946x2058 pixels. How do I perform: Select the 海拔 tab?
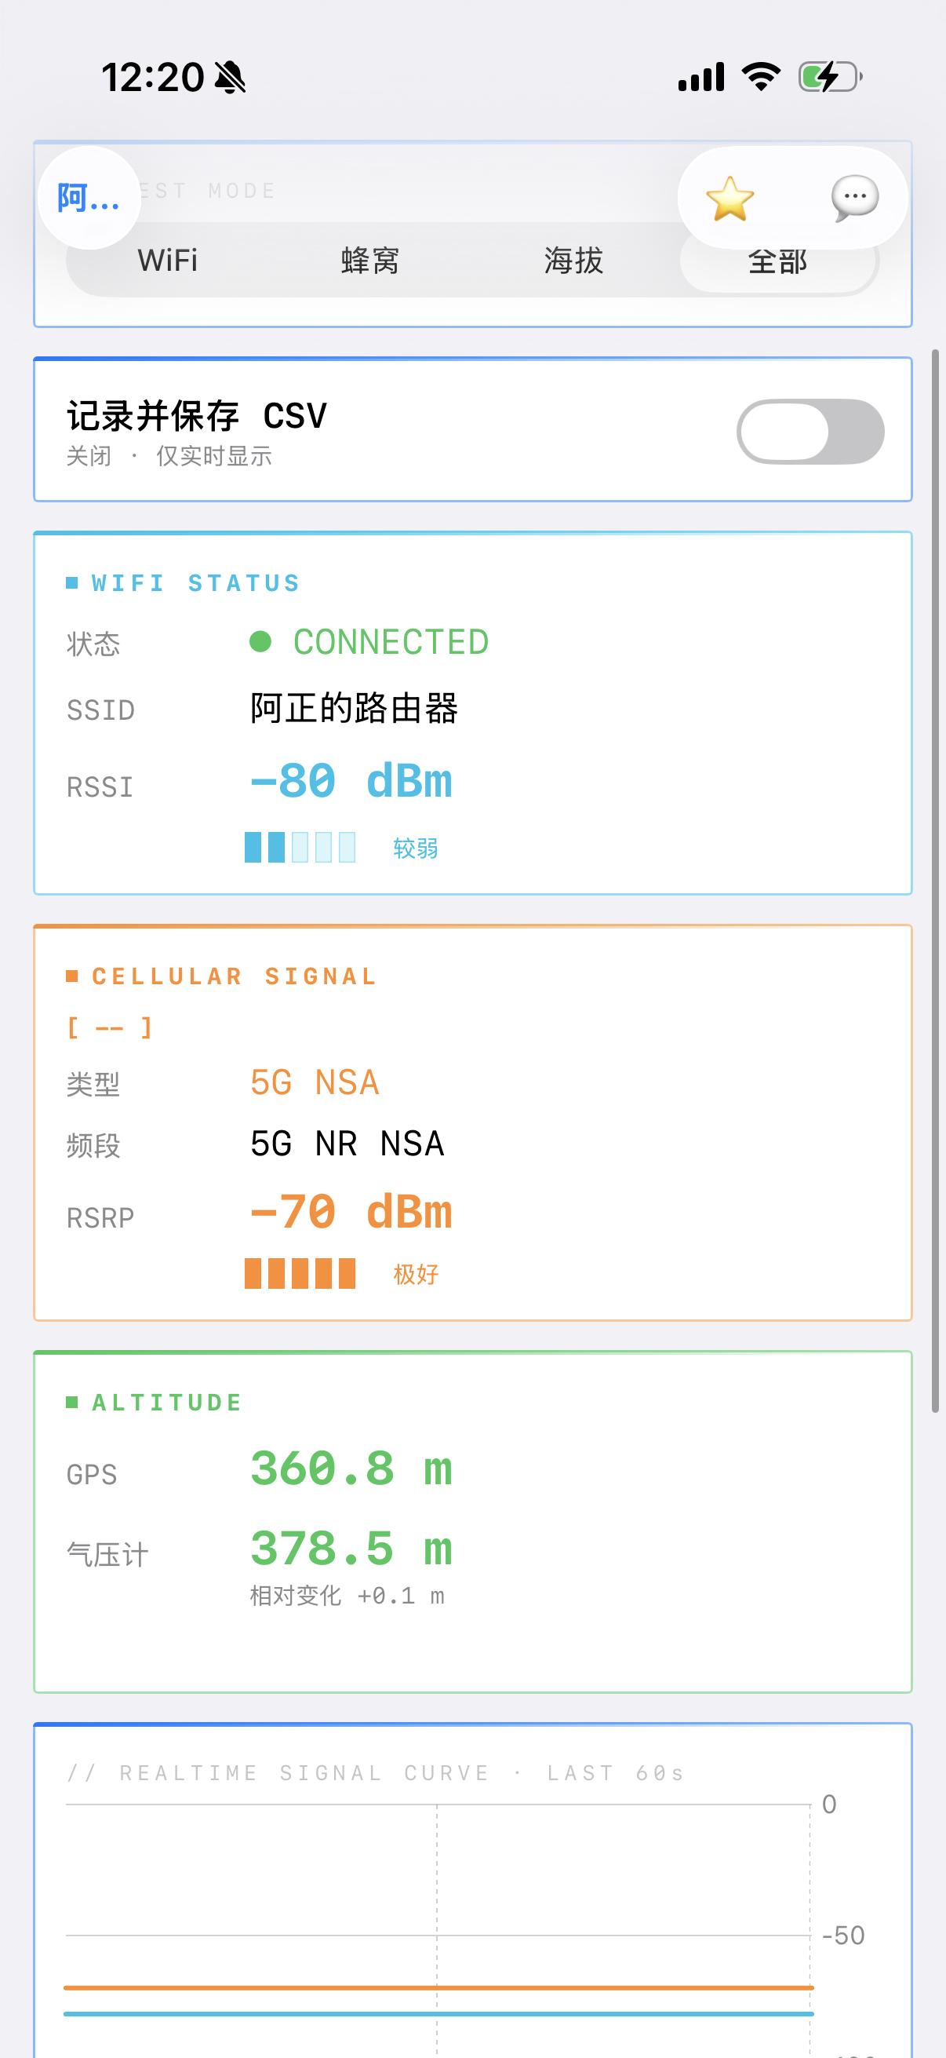(573, 261)
